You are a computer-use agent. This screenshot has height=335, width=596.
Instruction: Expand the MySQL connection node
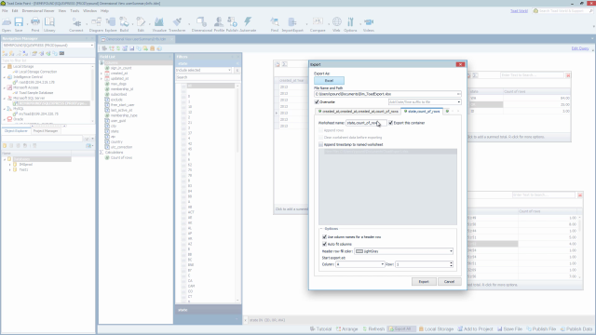click(4, 109)
